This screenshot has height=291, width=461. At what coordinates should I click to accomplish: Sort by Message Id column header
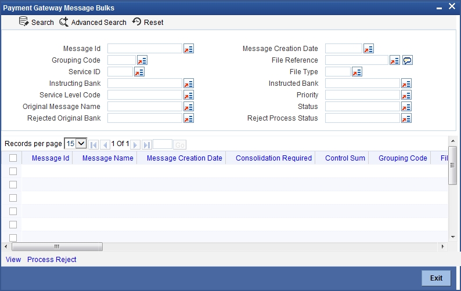(x=51, y=158)
